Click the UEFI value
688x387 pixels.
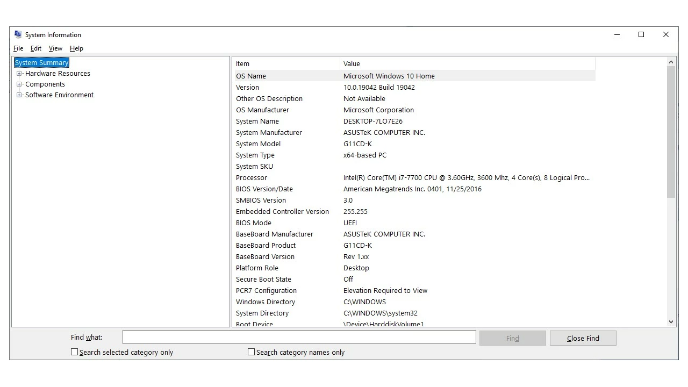coord(350,223)
